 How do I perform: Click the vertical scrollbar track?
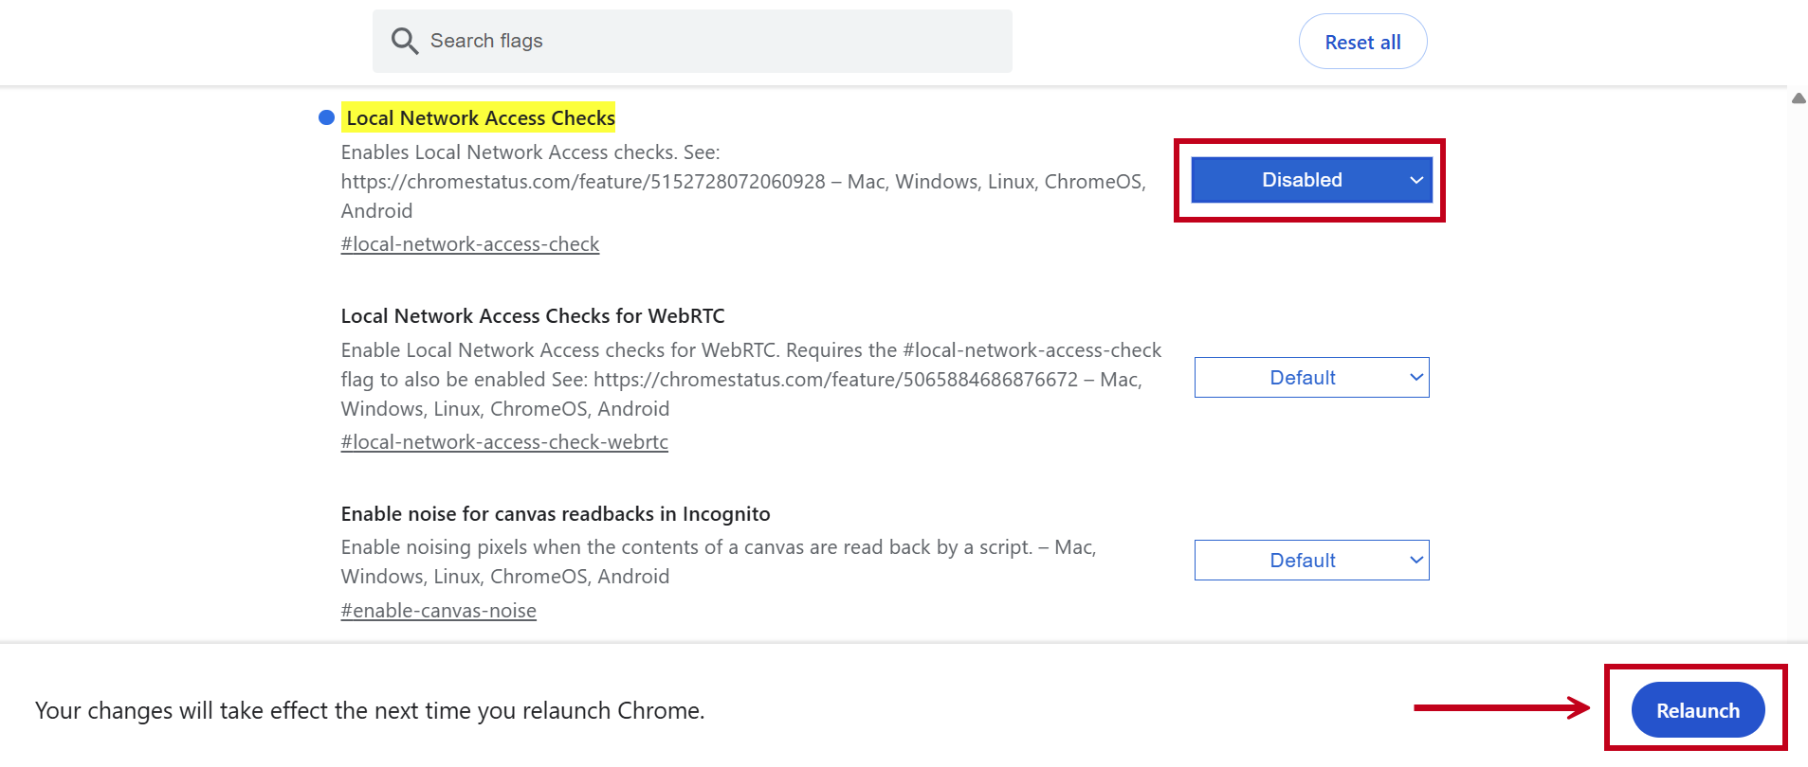[x=1798, y=379]
